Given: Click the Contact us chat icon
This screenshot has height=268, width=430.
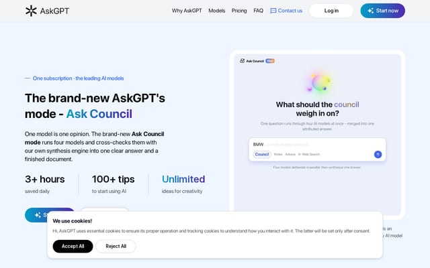Looking at the screenshot, I should click(x=273, y=11).
